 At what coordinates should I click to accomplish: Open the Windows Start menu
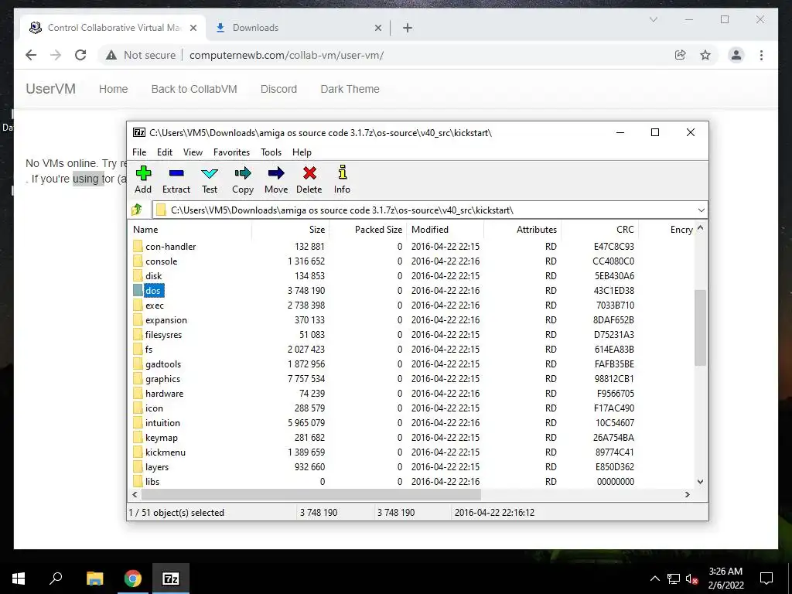[19, 579]
